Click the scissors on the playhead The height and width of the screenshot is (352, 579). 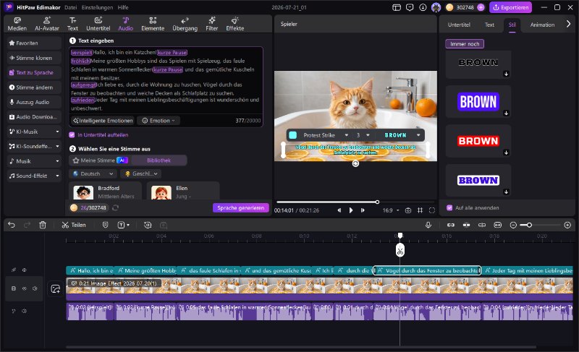pos(400,251)
